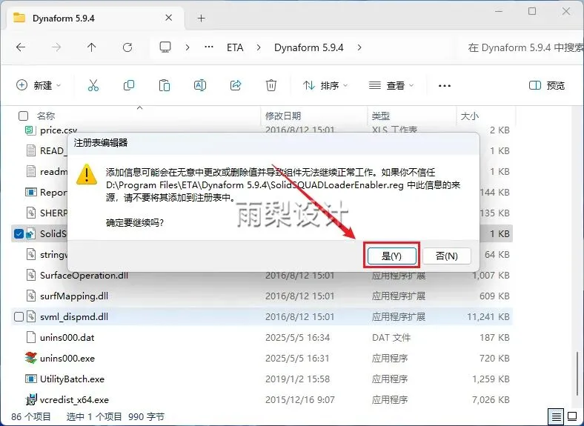Toggle the select-all checkbox beside 名称

click(23, 116)
